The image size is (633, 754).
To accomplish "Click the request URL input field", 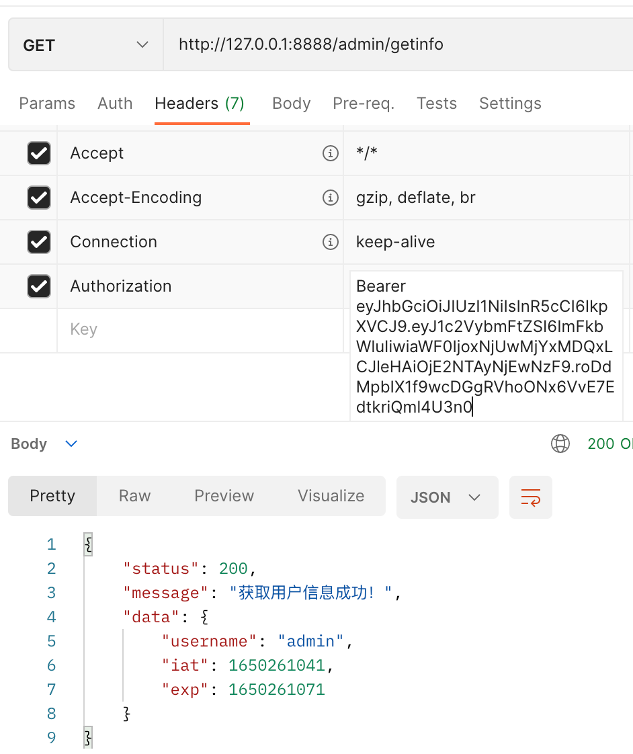I will tap(396, 45).
